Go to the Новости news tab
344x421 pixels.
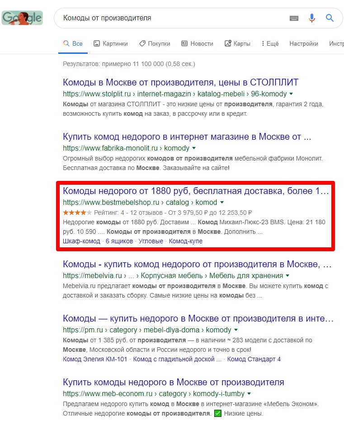197,43
